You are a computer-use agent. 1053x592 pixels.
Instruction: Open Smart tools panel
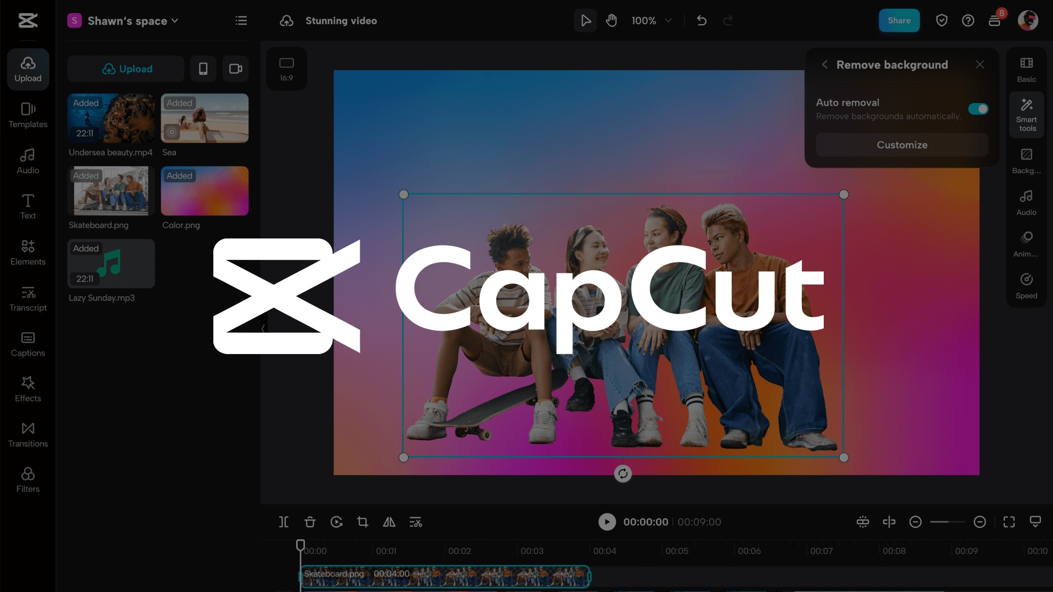tap(1026, 115)
